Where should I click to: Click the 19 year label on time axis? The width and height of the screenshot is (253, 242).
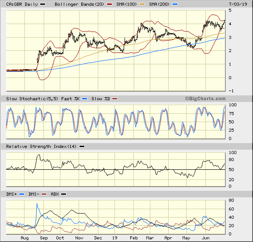point(114,238)
